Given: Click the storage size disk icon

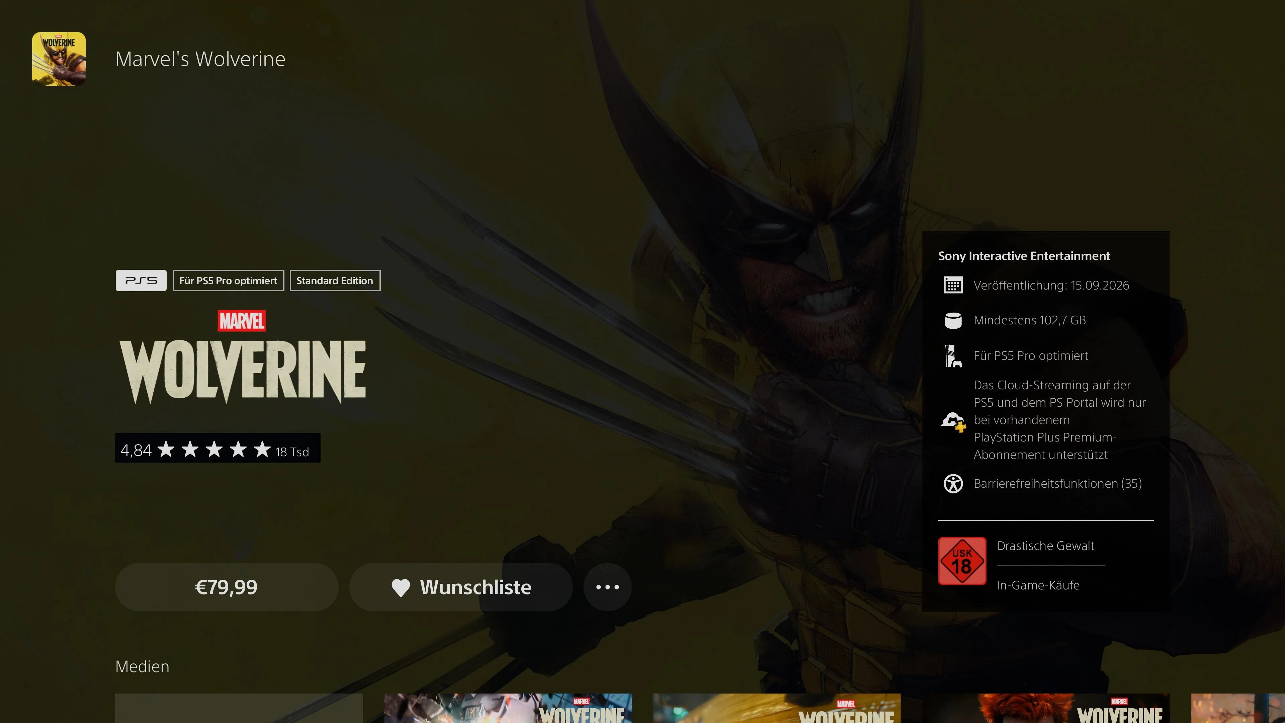Looking at the screenshot, I should pyautogui.click(x=953, y=320).
